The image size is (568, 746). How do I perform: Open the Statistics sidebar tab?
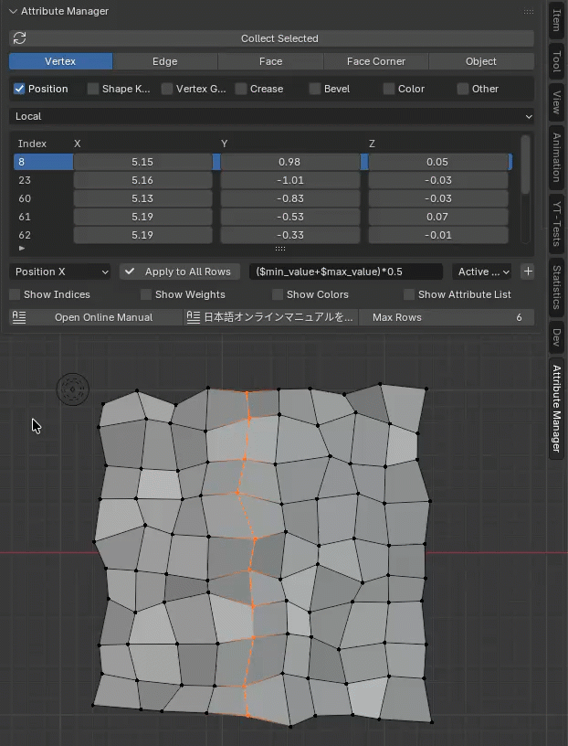coord(556,287)
